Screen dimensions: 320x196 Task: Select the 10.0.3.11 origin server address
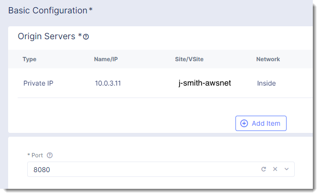click(108, 83)
